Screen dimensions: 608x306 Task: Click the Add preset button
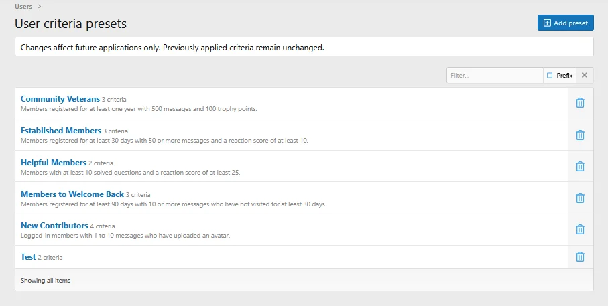point(565,23)
